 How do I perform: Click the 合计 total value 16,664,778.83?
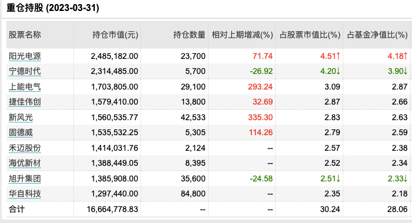(112, 209)
